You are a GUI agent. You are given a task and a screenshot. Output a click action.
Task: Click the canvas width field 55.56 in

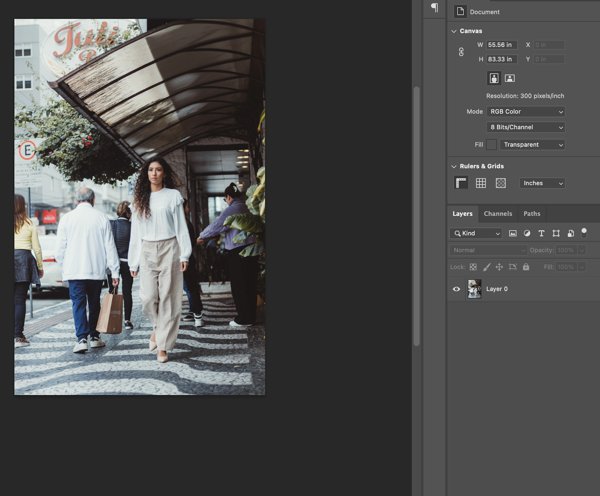coord(502,45)
